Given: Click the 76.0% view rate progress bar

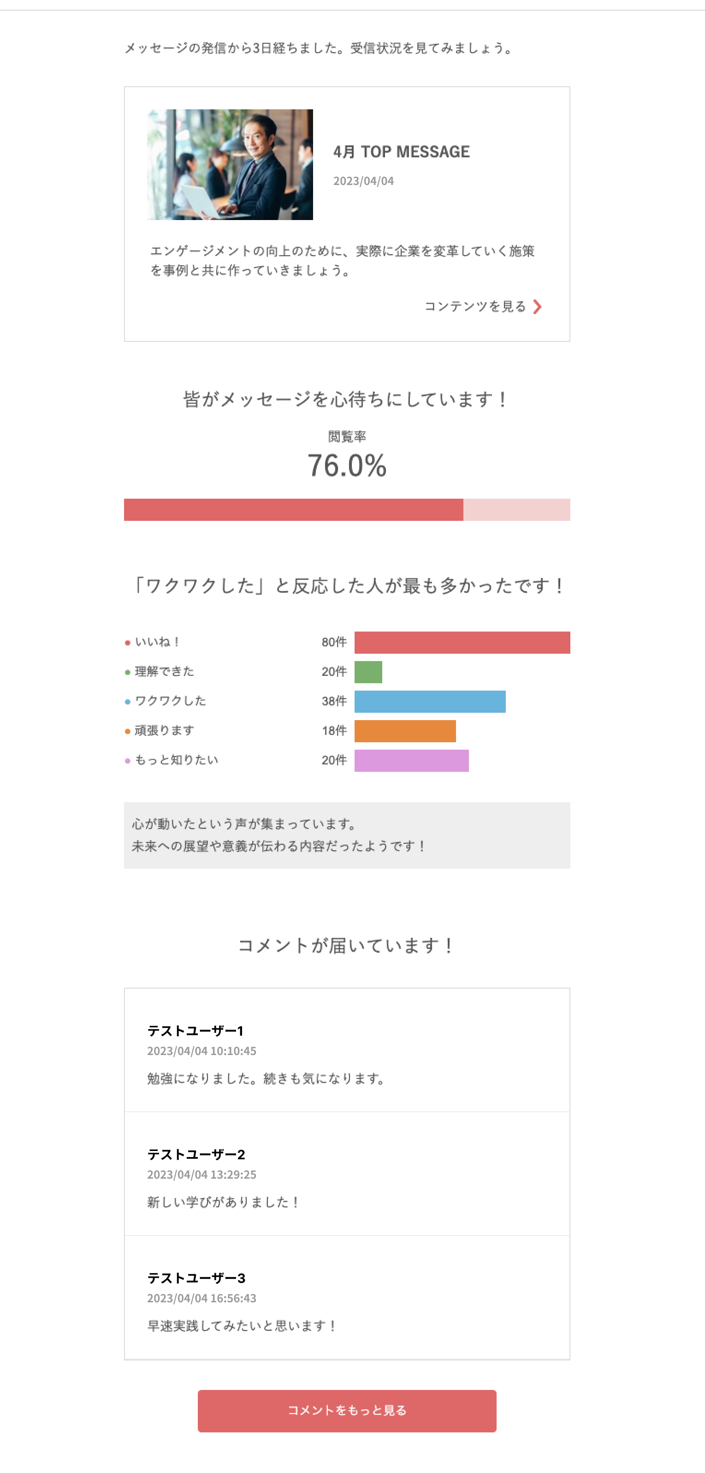Looking at the screenshot, I should click(347, 509).
